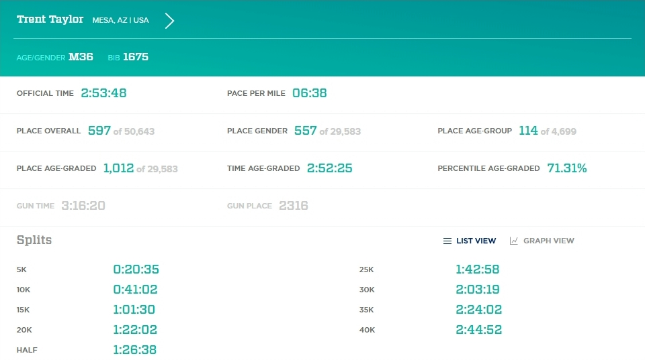Screen dimensions: 645x360
Task: Click the Graph View chart icon
Action: click(514, 241)
